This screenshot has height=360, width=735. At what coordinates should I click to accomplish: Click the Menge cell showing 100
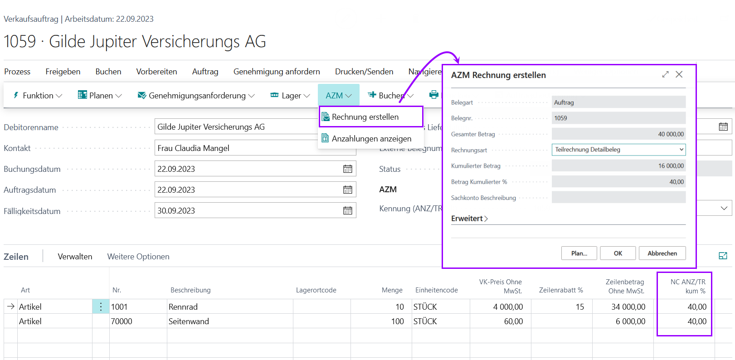[381, 321]
